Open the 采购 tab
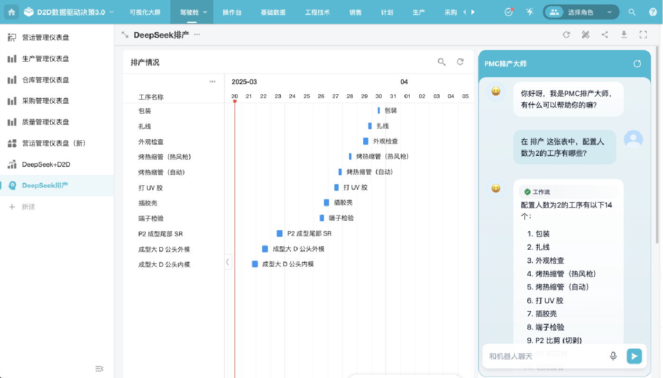This screenshot has width=663, height=378. click(x=451, y=12)
